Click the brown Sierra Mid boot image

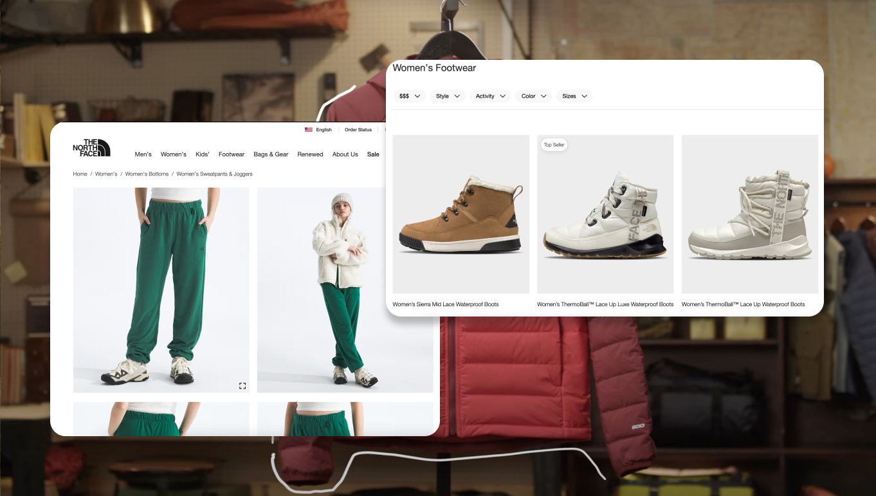pos(461,214)
